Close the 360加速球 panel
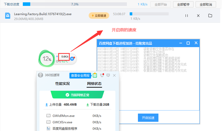Image resolution: width=222 pixels, height=131 pixels. [114, 75]
